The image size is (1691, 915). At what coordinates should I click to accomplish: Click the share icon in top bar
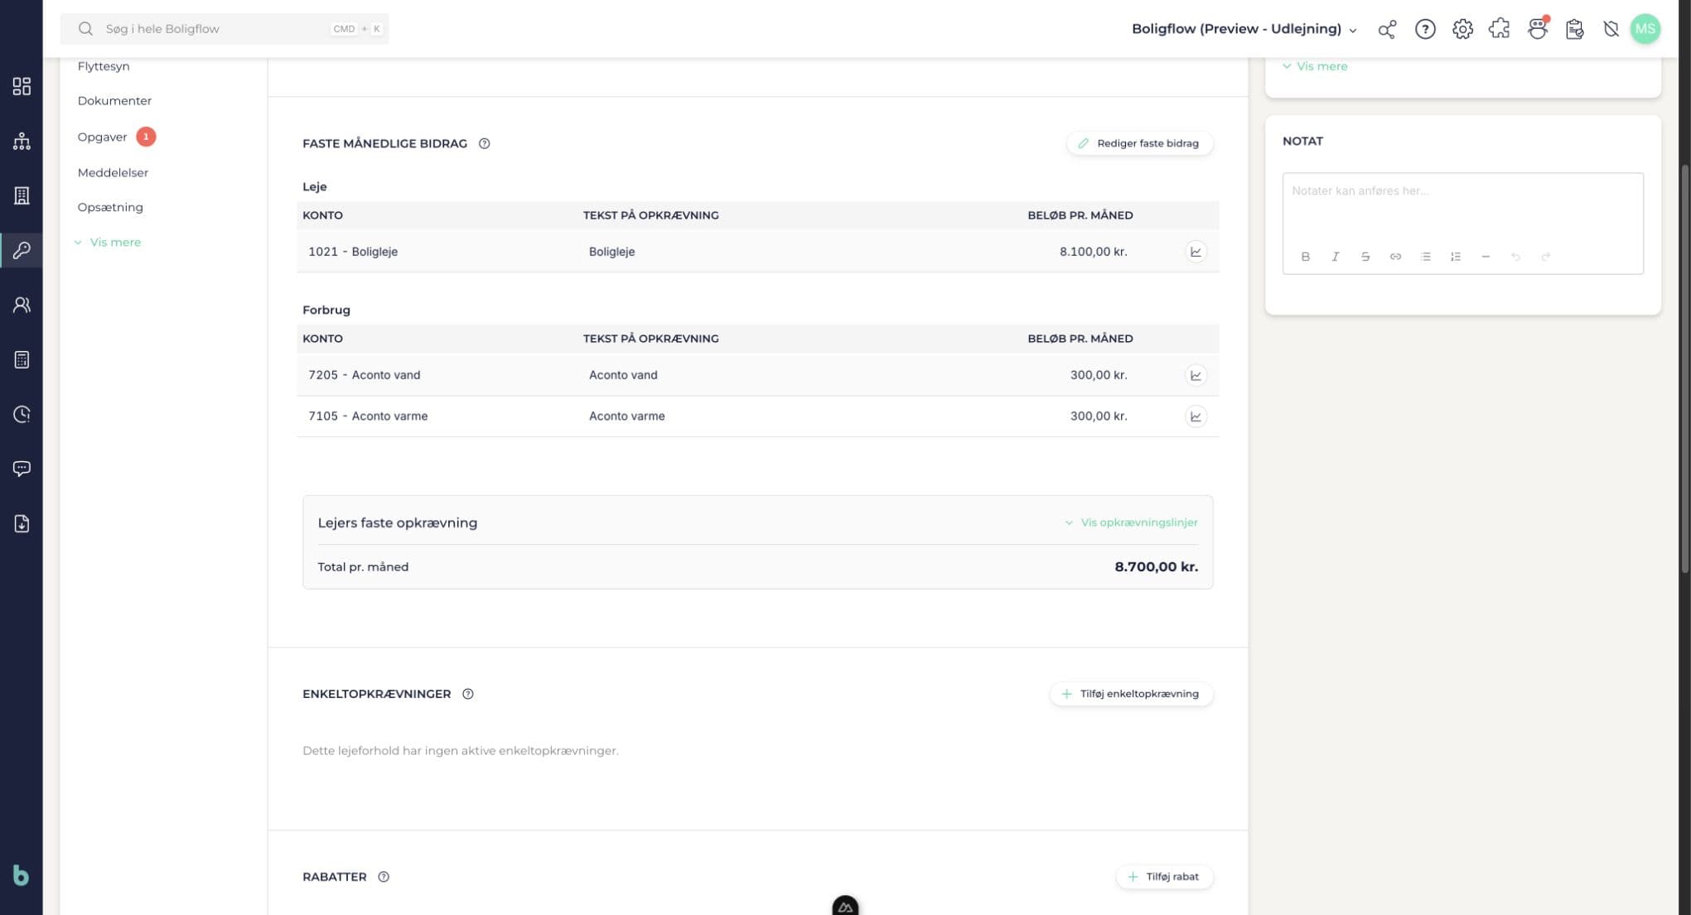[1387, 29]
